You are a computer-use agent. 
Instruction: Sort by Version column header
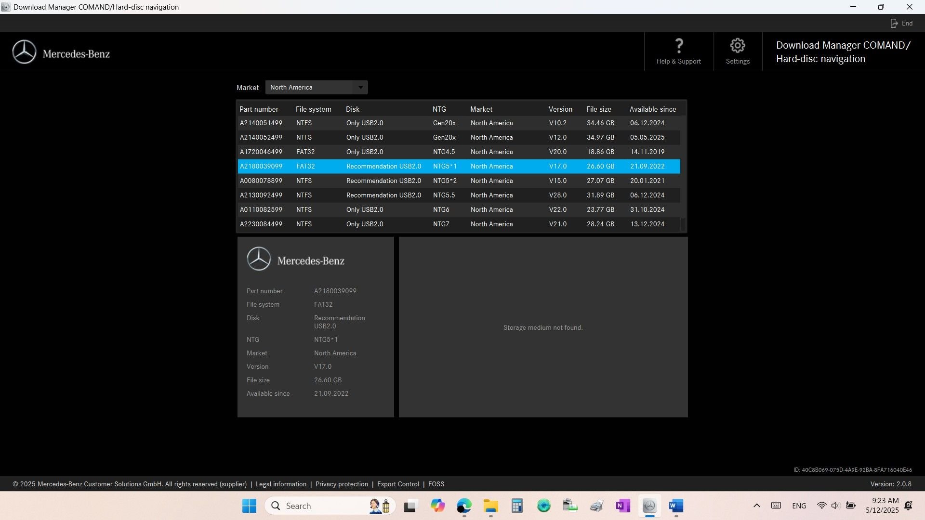[560, 109]
